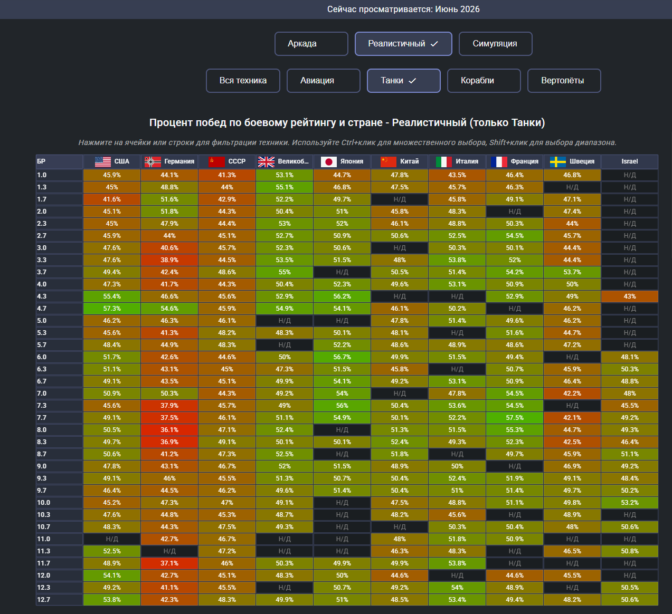Choose the Вертолёты filter
This screenshot has width=672, height=614.
[x=564, y=81]
